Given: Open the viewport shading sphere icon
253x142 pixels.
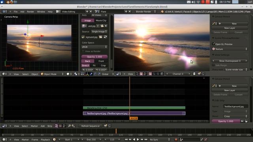Looking at the screenshot, I should (x=69, y=74).
